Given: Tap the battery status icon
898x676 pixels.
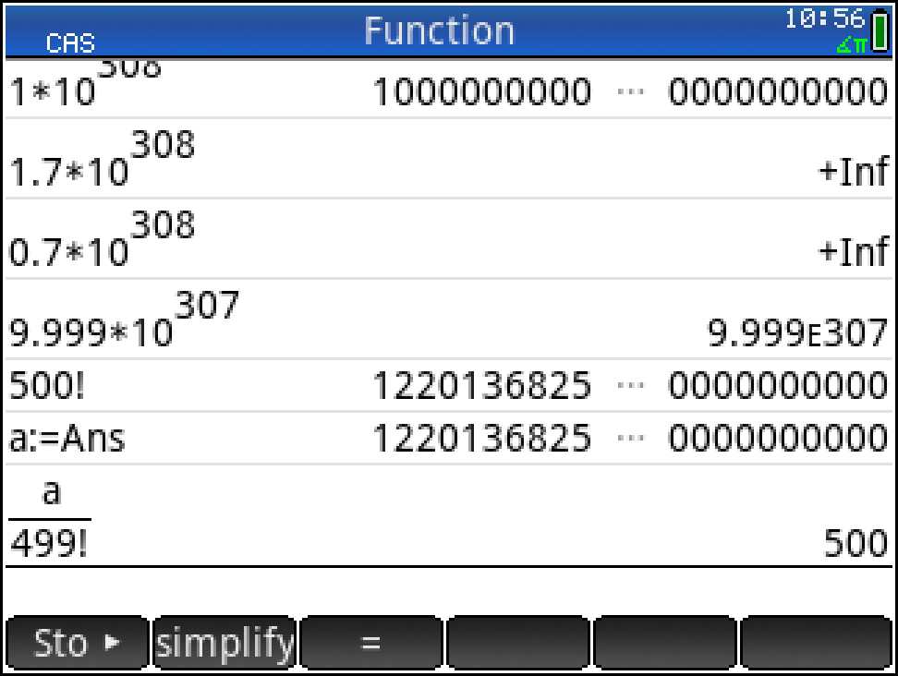Looking at the screenshot, I should 878,32.
